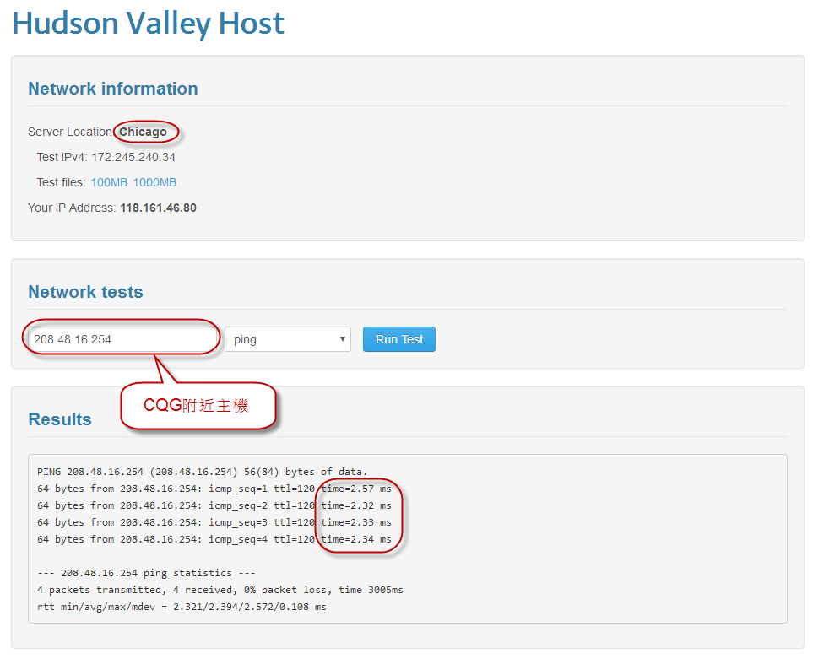The height and width of the screenshot is (659, 813).
Task: Select the Network information heading
Action: pos(113,89)
